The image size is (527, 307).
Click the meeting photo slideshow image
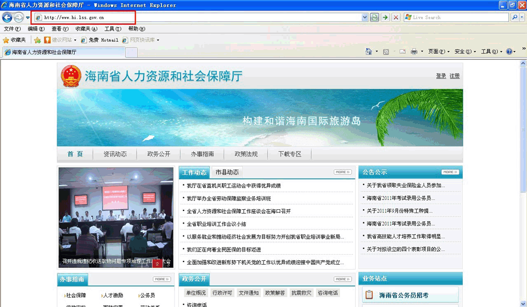tap(116, 217)
